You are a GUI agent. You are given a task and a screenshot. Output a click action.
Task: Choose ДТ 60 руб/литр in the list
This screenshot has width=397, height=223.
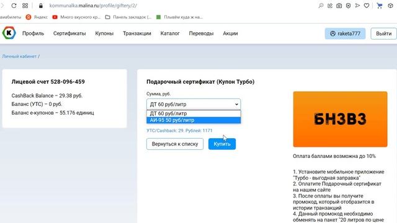coord(194,113)
